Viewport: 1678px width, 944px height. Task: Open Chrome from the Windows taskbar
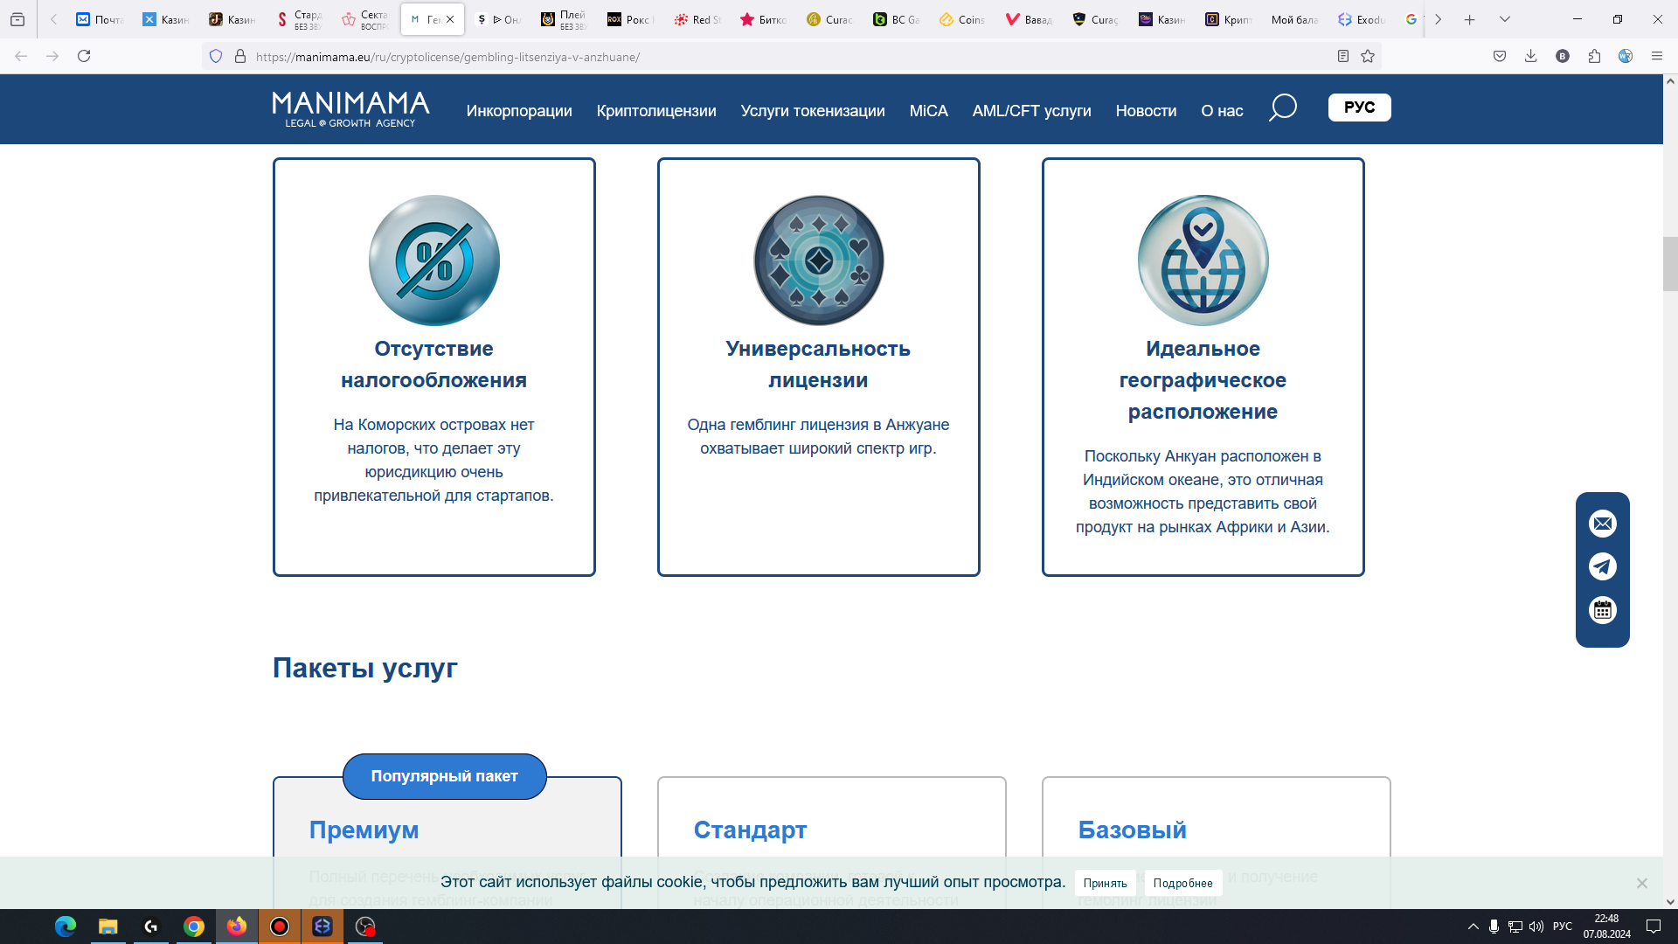click(194, 927)
